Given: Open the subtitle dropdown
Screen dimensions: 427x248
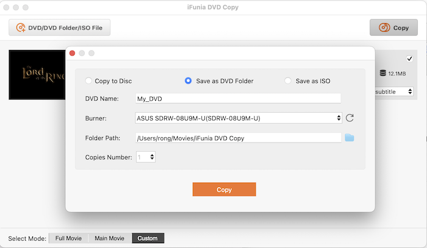Looking at the screenshot, I should tap(395, 91).
